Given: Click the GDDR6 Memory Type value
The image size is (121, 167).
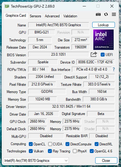Looking at the screenshot, I should tap(47, 92).
